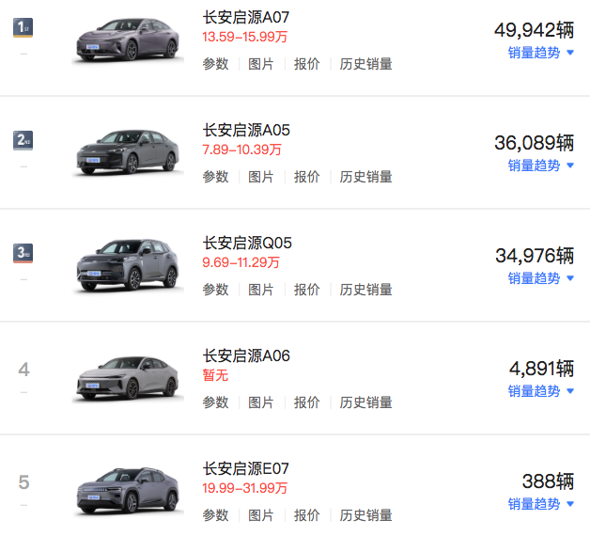Viewport: 590px width, 536px height.
Task: Show 销量趋势 for 长安启源A06
Action: click(x=540, y=391)
